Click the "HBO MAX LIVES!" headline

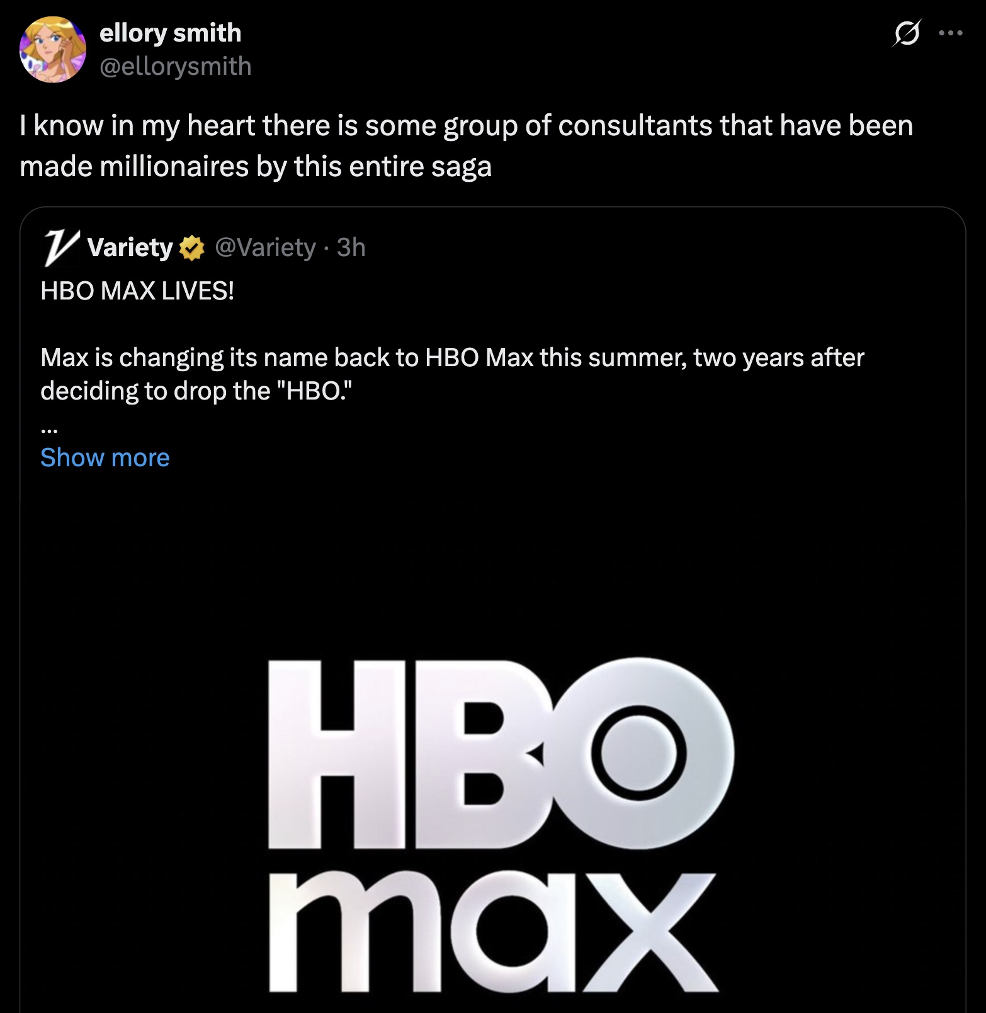pyautogui.click(x=137, y=291)
